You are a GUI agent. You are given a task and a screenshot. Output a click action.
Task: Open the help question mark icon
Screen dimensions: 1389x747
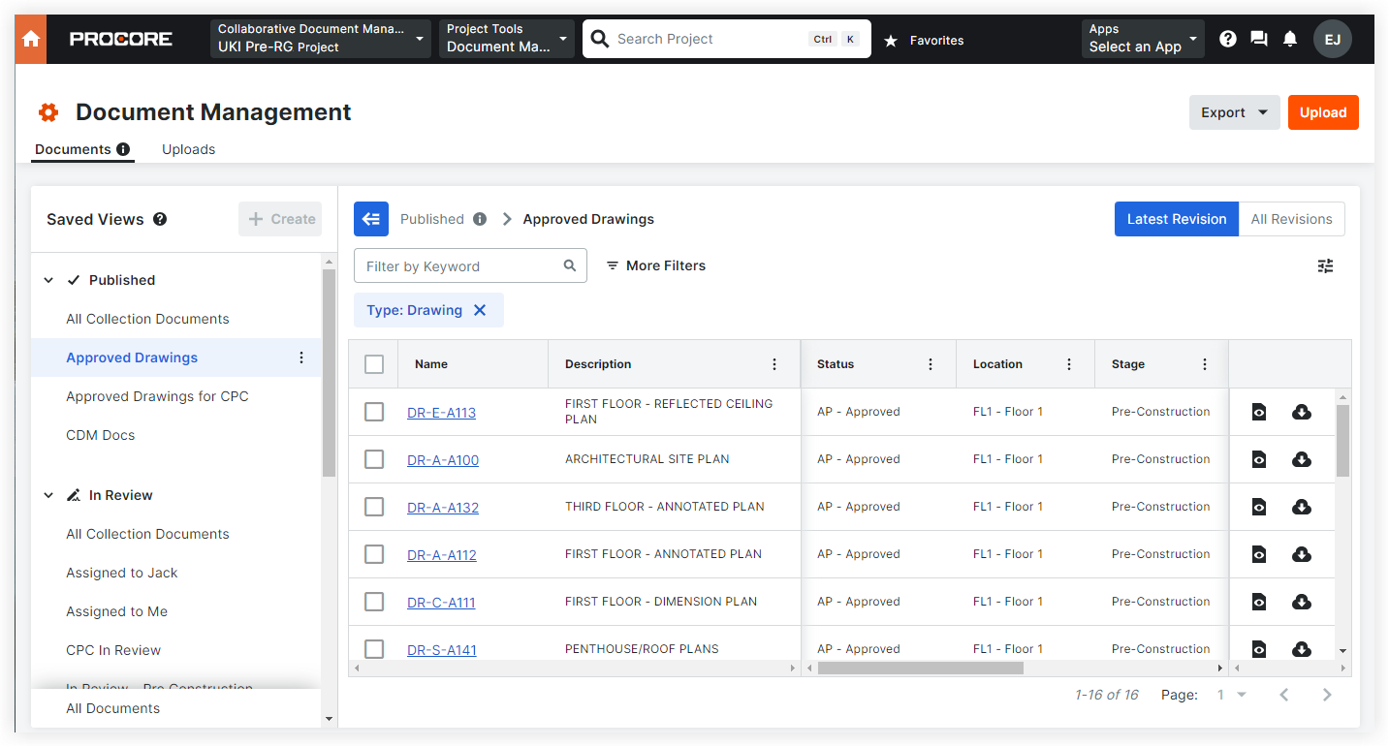1227,39
